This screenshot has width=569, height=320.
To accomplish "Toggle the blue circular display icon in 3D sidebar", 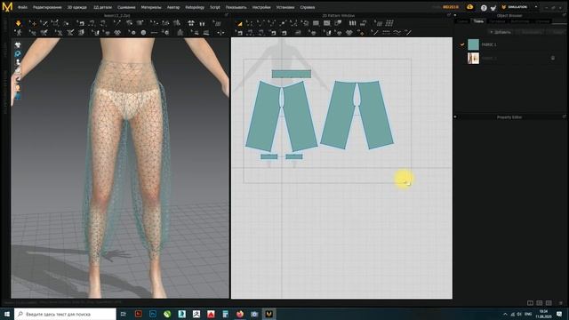I will (x=18, y=53).
